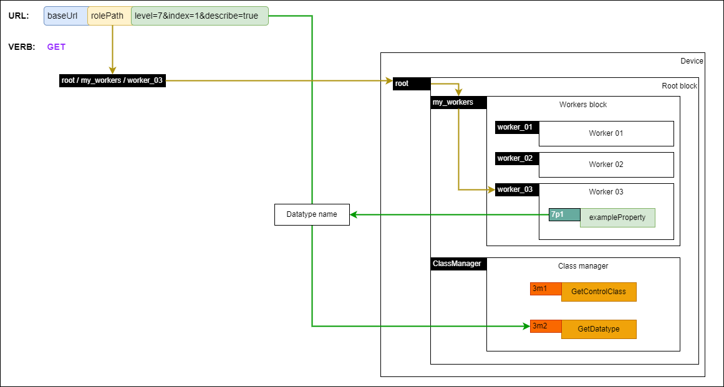Click the GetControlClass orange button
The width and height of the screenshot is (724, 387).
pyautogui.click(x=599, y=292)
